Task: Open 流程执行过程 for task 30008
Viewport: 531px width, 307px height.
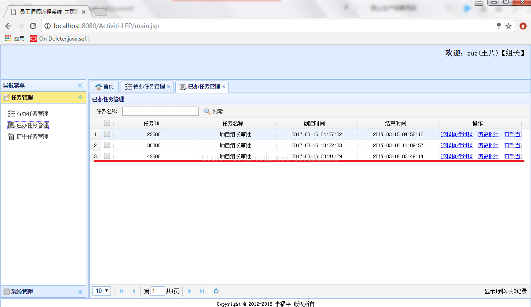Action: (x=457, y=145)
